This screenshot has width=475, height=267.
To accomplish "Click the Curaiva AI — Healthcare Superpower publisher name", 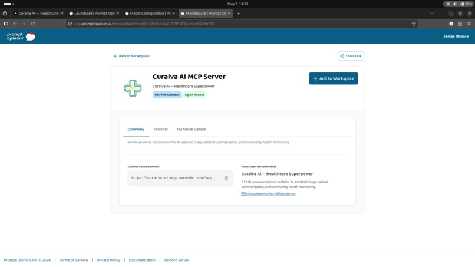I will (277, 174).
